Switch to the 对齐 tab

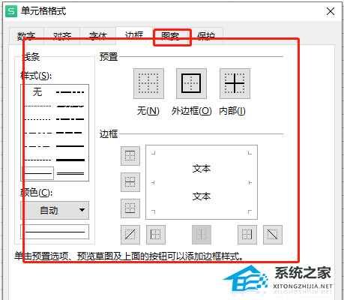(x=62, y=36)
